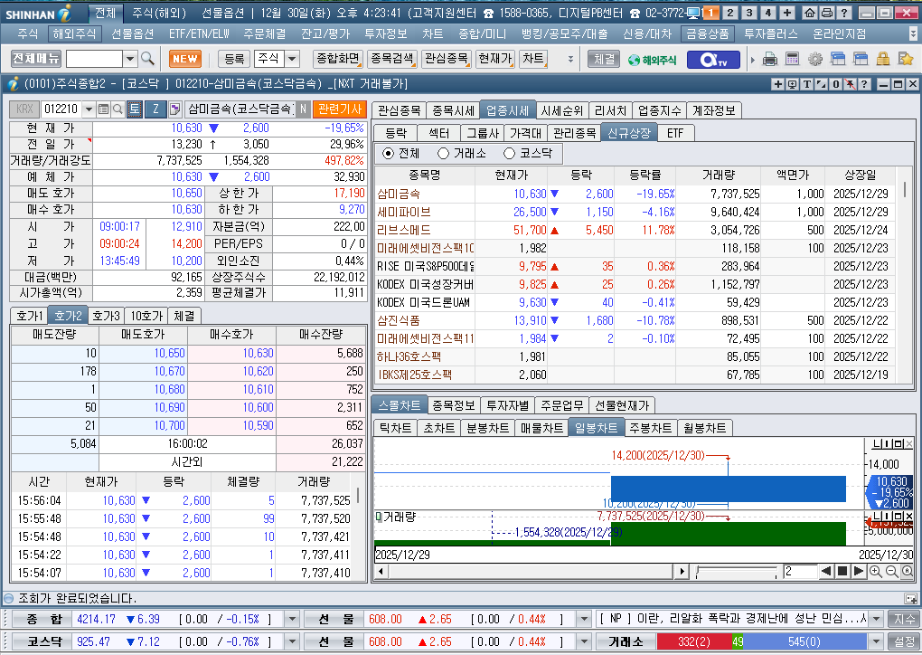Open settings gear in the toolbar
Image resolution: width=922 pixels, height=655 pixels.
pyautogui.click(x=814, y=59)
